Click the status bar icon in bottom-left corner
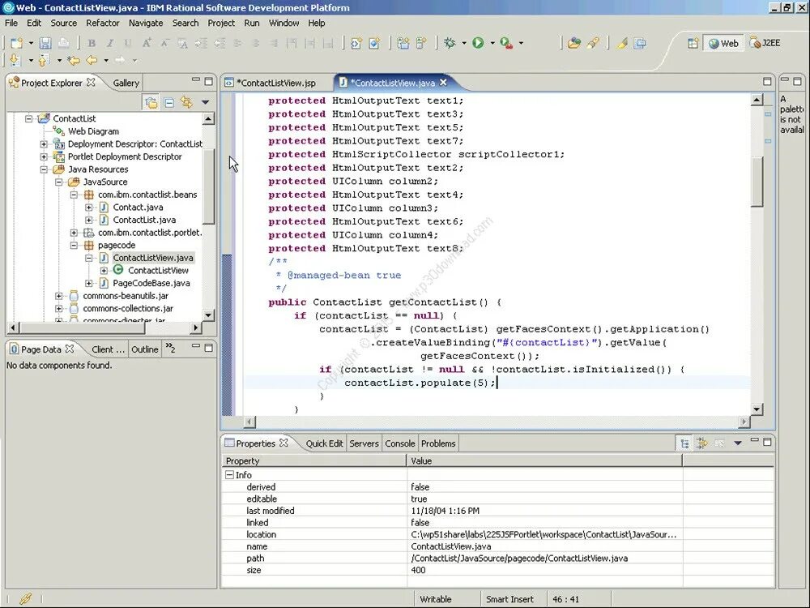The width and height of the screenshot is (810, 608). click(25, 599)
